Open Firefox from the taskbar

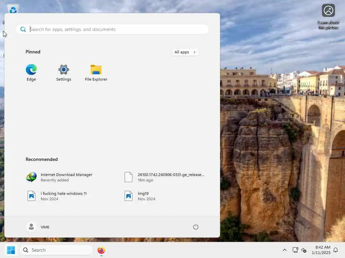101,250
